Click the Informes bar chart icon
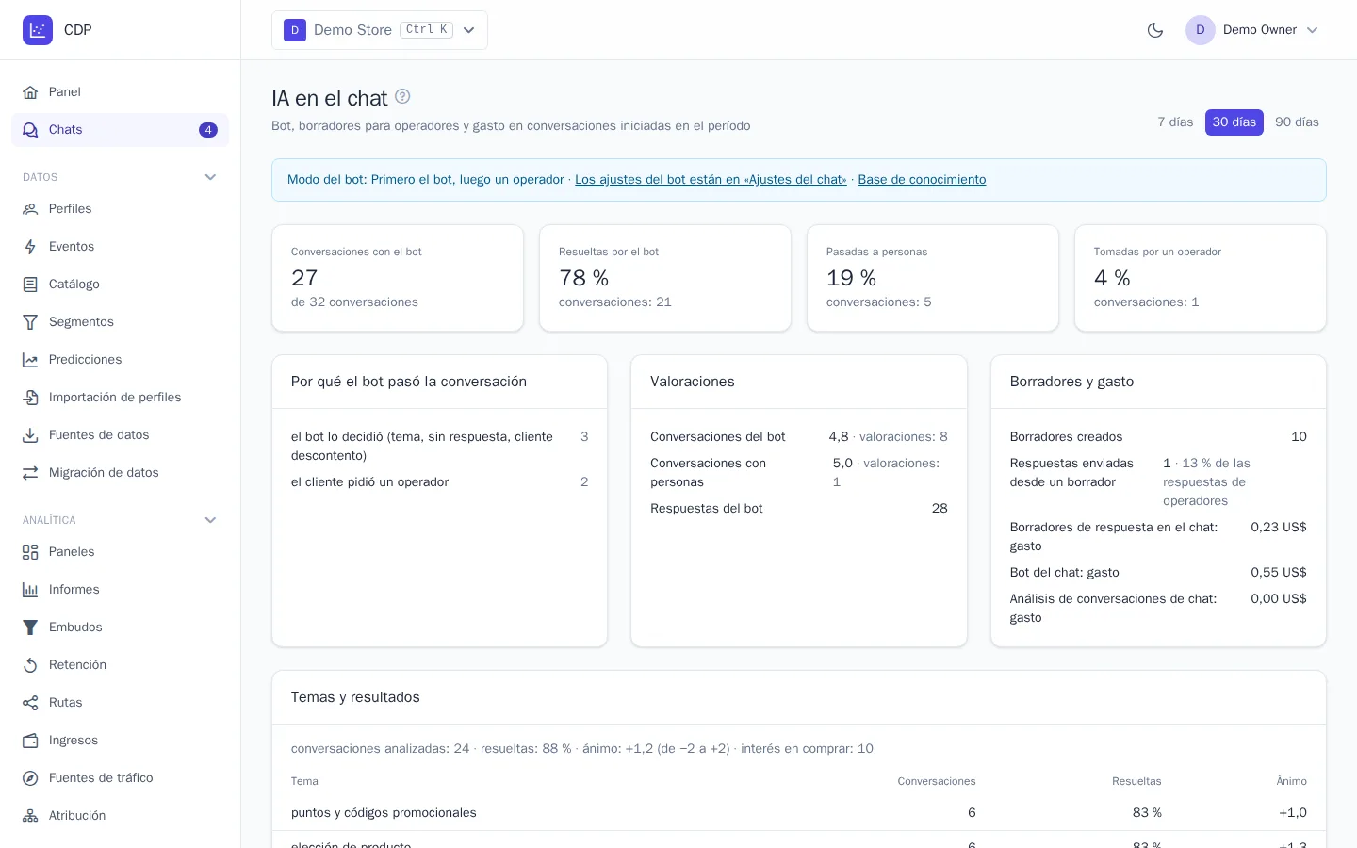Image resolution: width=1357 pixels, height=848 pixels. (30, 590)
